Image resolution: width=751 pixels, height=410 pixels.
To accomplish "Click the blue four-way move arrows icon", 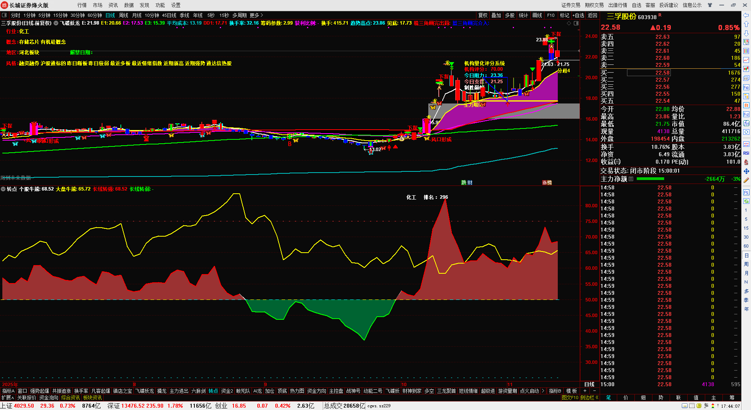I will (x=746, y=171).
